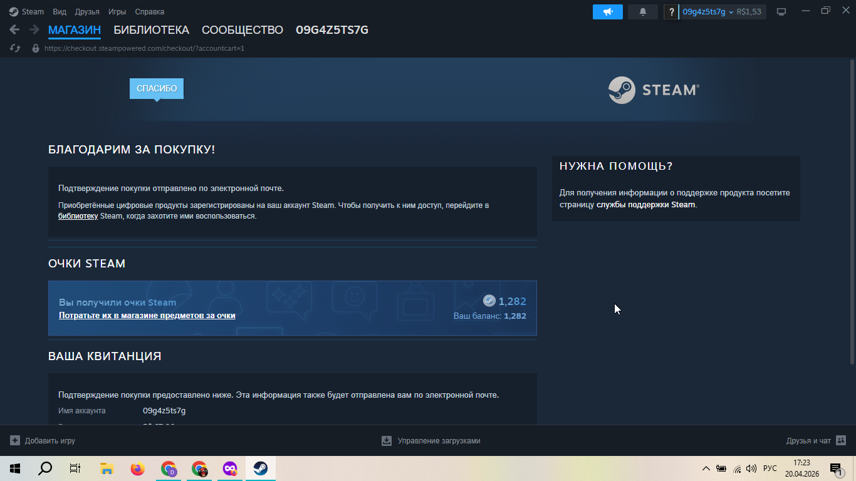Image resolution: width=856 pixels, height=481 pixels.
Task: Click the Вы получили очки Steam text
Action: click(118, 303)
